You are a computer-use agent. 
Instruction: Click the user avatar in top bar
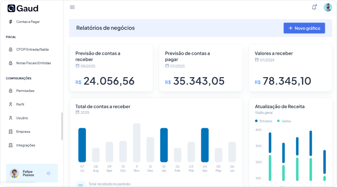click(x=327, y=7)
